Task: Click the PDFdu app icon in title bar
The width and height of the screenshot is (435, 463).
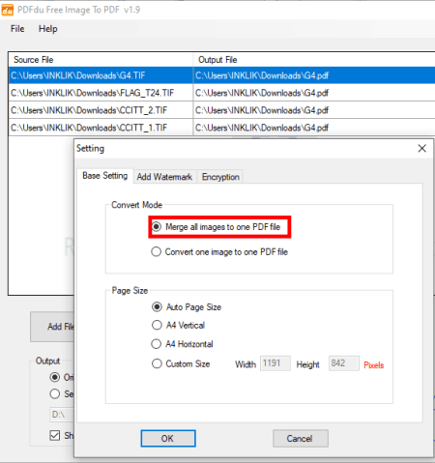Action: click(x=7, y=10)
